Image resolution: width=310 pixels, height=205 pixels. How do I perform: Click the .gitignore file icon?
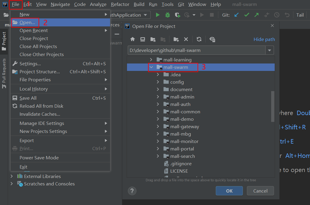[x=166, y=164]
